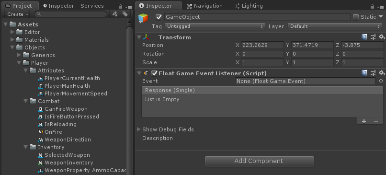Open Float Game Event Listener gear menu
The image size is (386, 175).
[382, 73]
